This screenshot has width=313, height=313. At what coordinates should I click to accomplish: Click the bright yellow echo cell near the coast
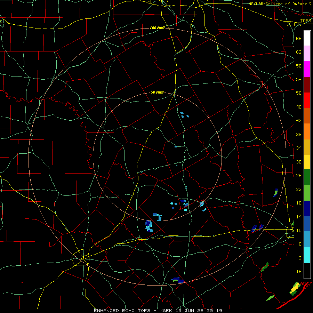click(295, 288)
